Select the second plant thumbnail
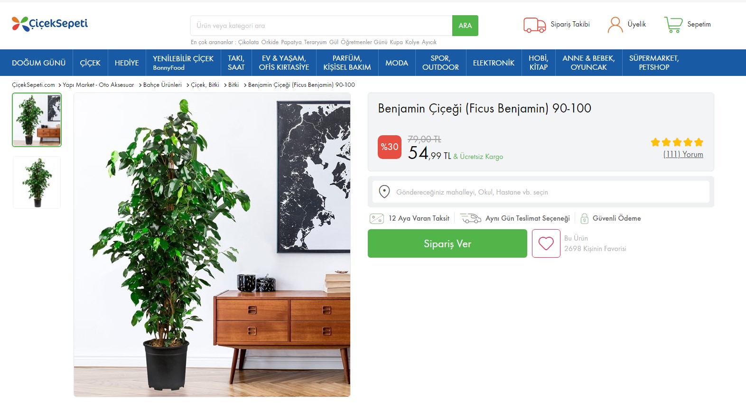746x410 pixels. pyautogui.click(x=37, y=182)
